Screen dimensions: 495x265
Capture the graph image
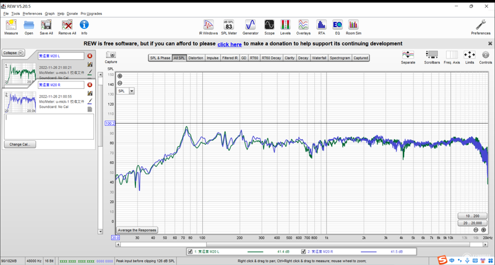111,57
